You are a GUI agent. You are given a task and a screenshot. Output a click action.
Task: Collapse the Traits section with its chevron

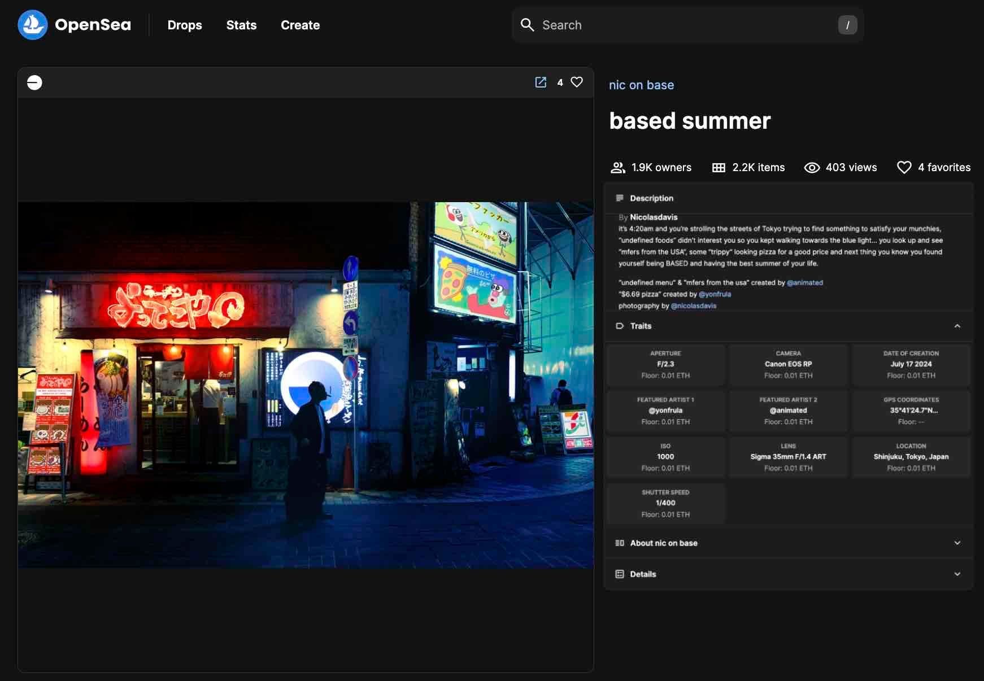click(x=957, y=326)
